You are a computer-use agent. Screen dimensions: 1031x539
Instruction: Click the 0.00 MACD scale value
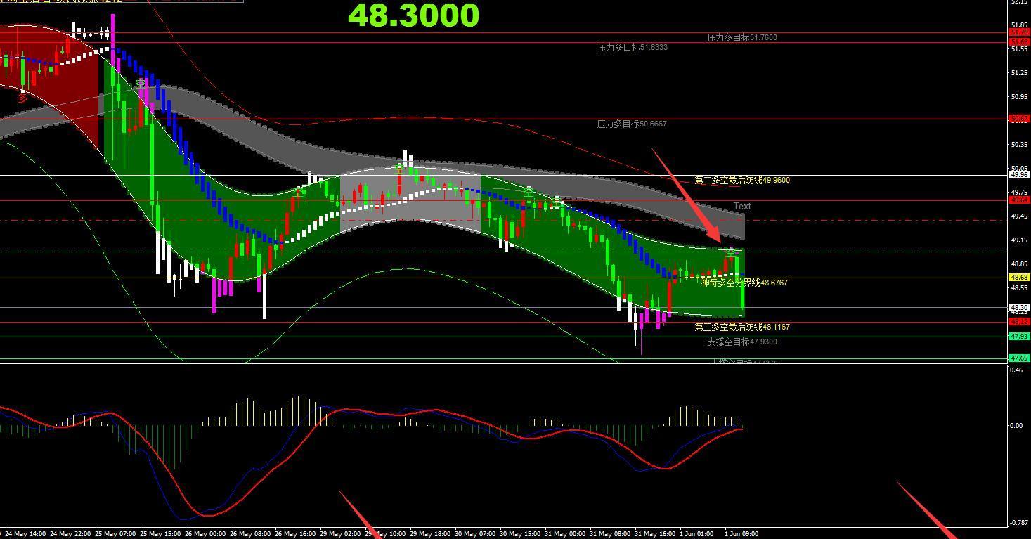(1016, 425)
